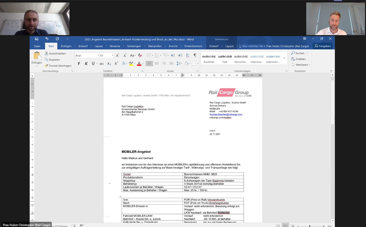Decrease font size with the smaller A icon

[125, 55]
